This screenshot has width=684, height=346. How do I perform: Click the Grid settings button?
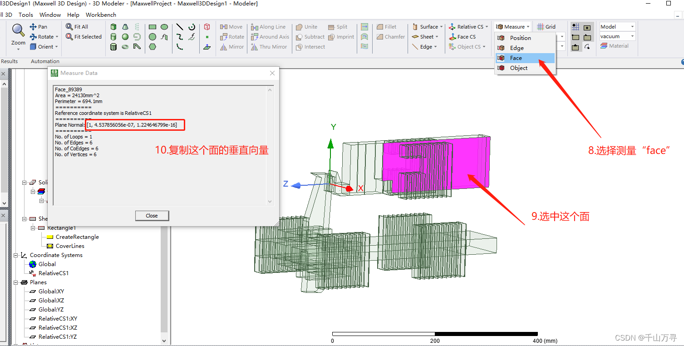click(546, 27)
